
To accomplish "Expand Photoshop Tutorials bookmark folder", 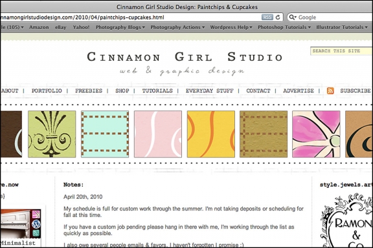I will 284,27.
